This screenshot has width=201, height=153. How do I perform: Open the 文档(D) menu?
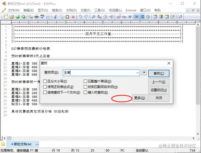[x=71, y=10]
